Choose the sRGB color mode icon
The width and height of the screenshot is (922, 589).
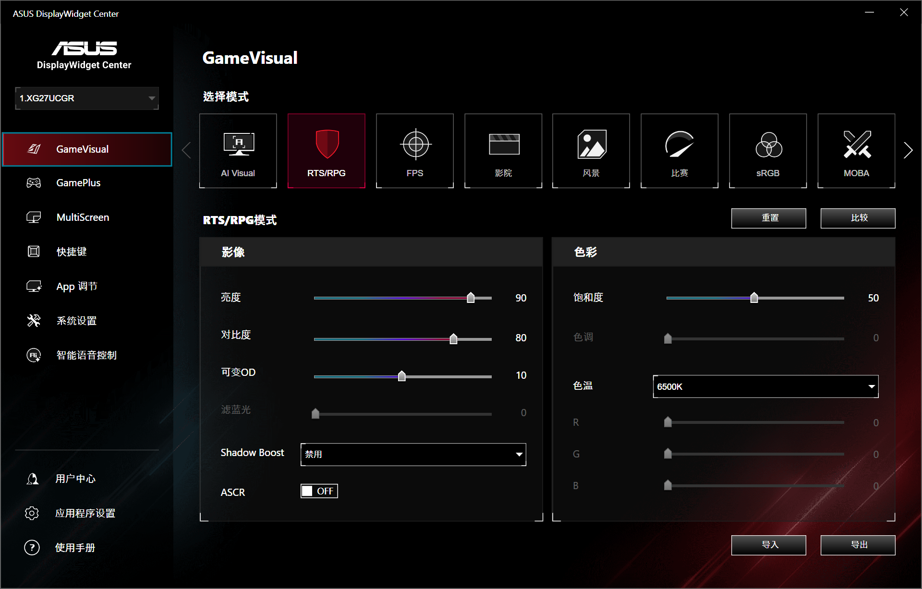pyautogui.click(x=768, y=150)
